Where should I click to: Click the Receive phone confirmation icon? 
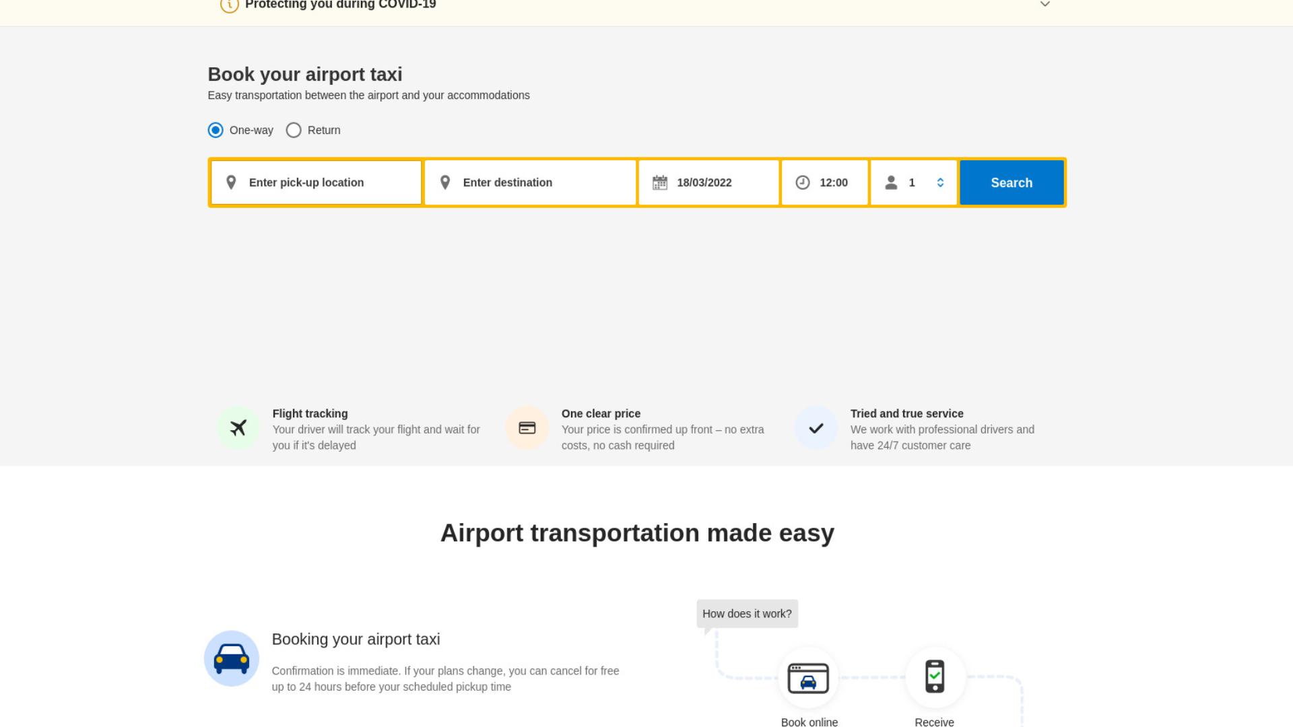coord(935,677)
